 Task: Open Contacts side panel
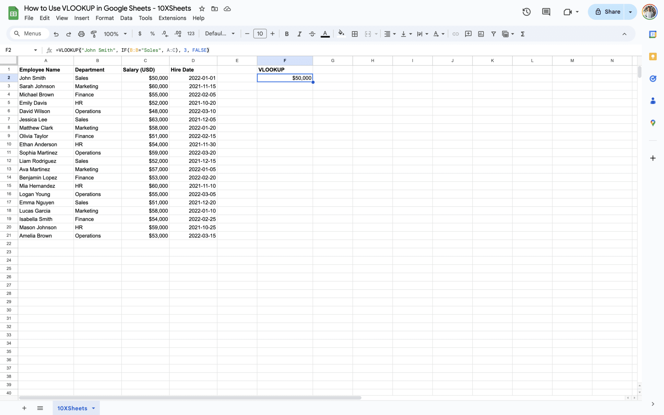[653, 101]
